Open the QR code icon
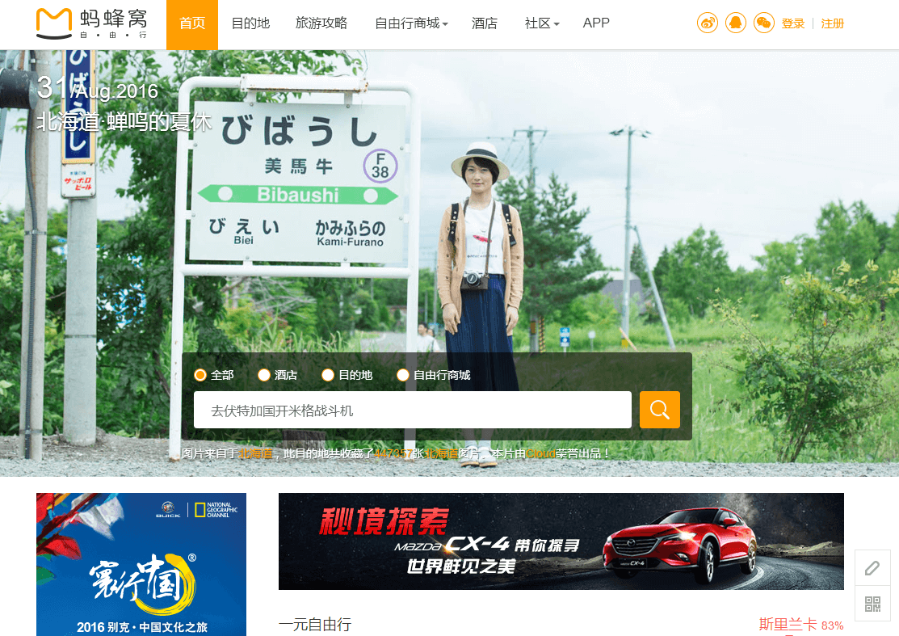The width and height of the screenshot is (899, 636). 872,604
